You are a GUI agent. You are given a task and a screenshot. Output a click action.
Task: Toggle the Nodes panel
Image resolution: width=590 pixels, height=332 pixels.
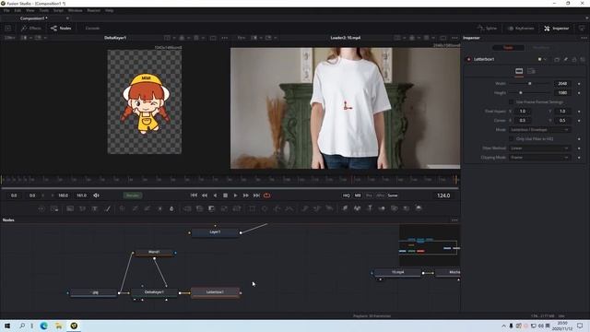61,29
